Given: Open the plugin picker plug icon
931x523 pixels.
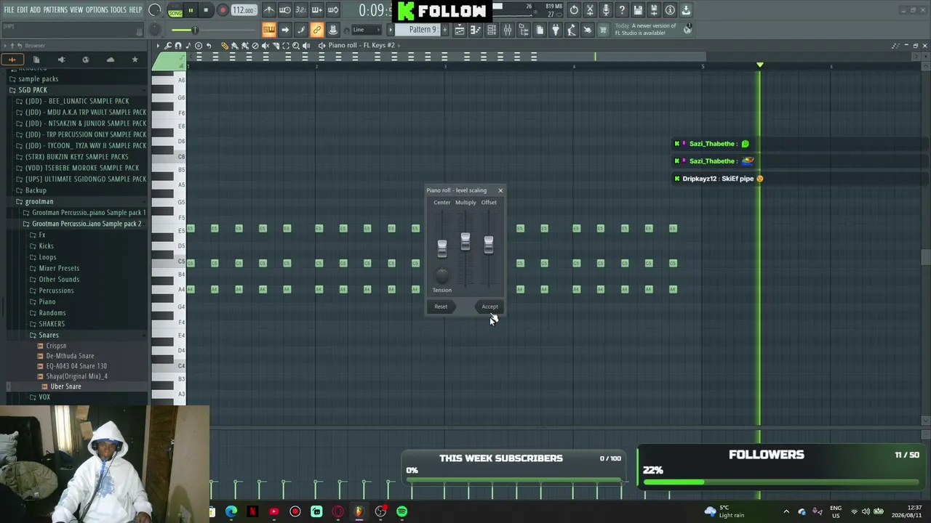Looking at the screenshot, I should [556, 30].
